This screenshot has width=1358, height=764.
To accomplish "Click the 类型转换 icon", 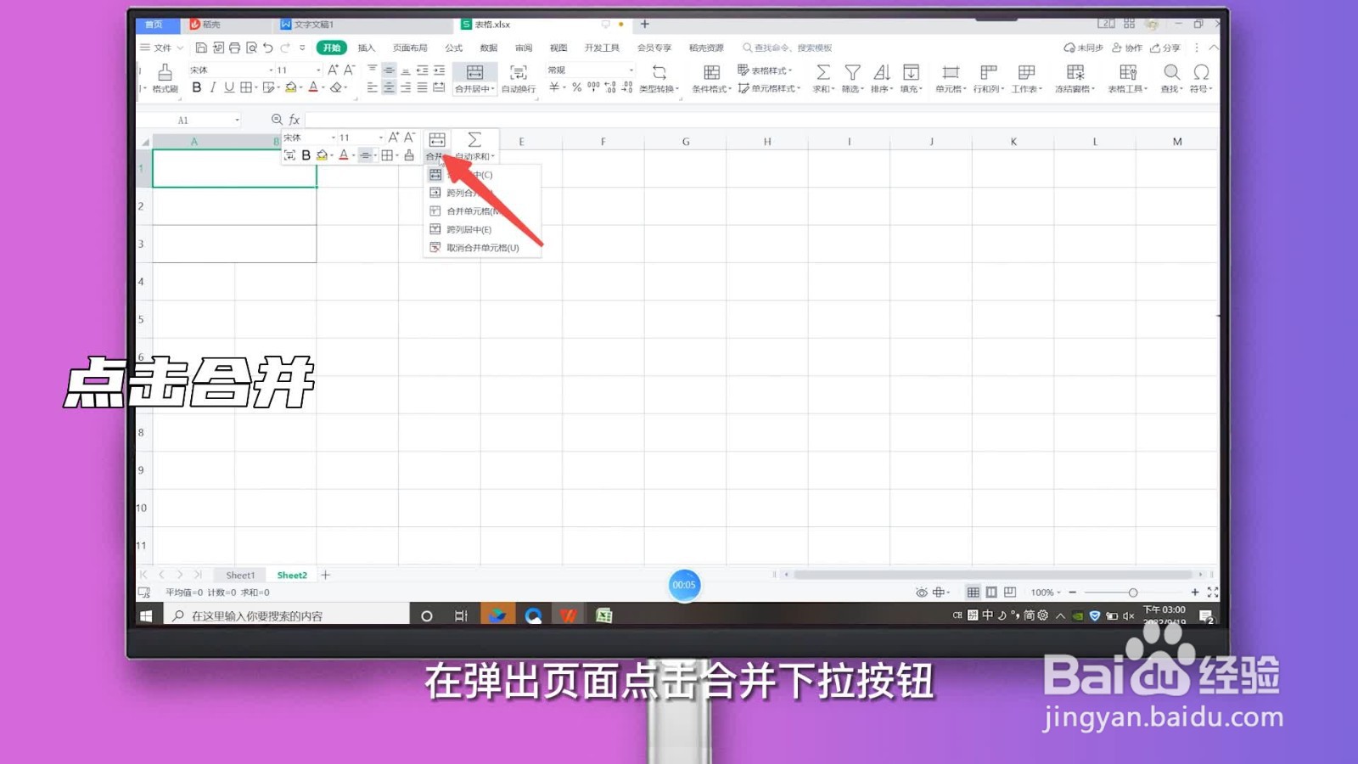I will 659,72.
